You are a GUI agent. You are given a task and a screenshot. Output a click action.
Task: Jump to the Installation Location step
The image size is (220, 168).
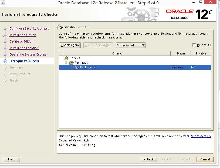(x=24, y=48)
